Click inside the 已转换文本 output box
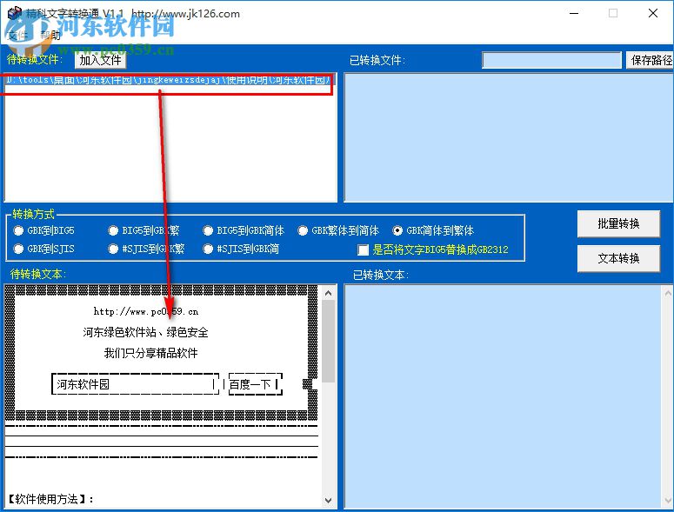Viewport: 674px width, 512px height. click(x=503, y=396)
